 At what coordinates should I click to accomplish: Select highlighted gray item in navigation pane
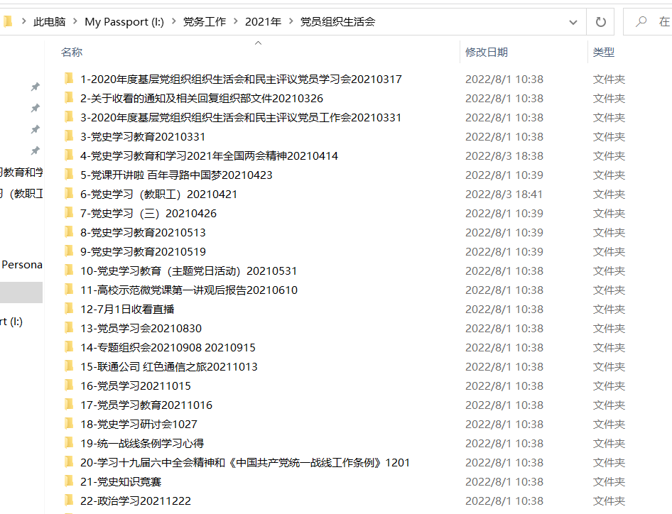(x=21, y=292)
